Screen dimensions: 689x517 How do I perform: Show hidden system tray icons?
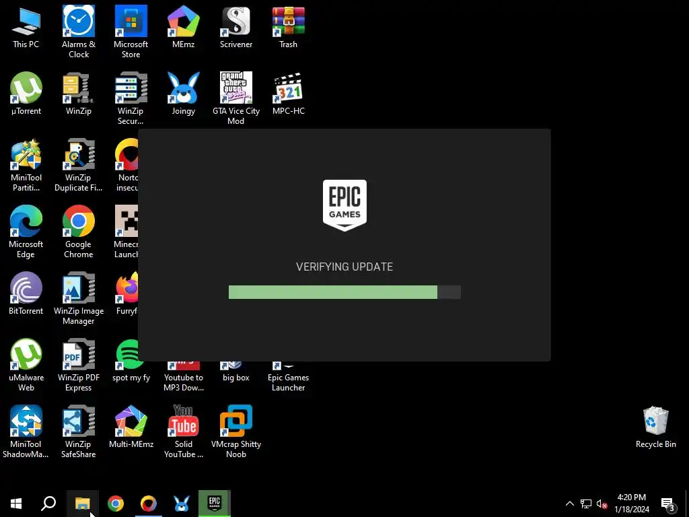click(x=569, y=504)
